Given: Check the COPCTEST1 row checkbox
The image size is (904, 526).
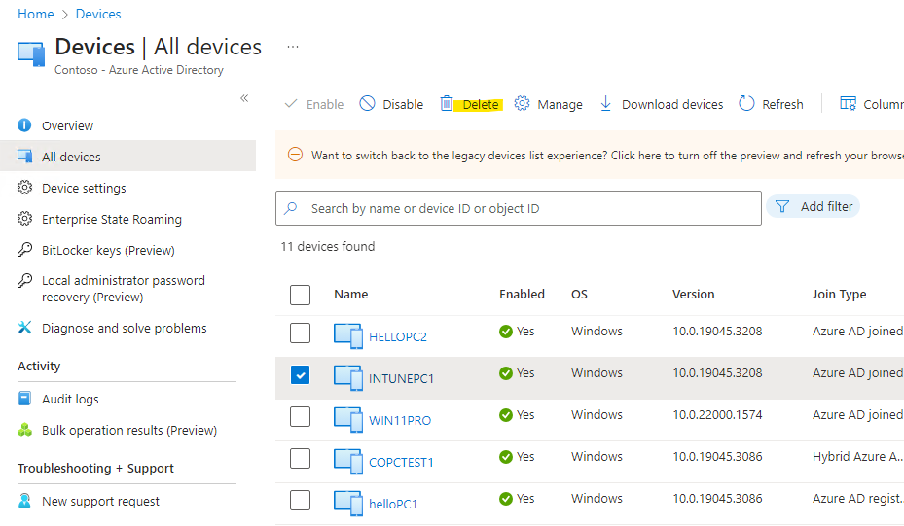Looking at the screenshot, I should (x=300, y=459).
